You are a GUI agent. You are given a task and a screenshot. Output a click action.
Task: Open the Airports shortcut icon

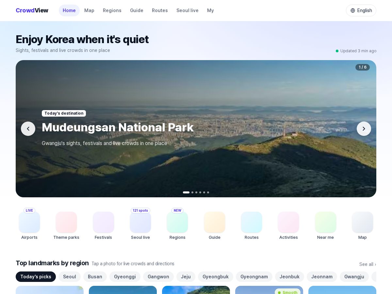[29, 222]
